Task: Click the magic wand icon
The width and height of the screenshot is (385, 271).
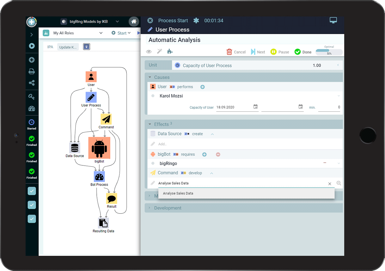Action: pyautogui.click(x=160, y=51)
